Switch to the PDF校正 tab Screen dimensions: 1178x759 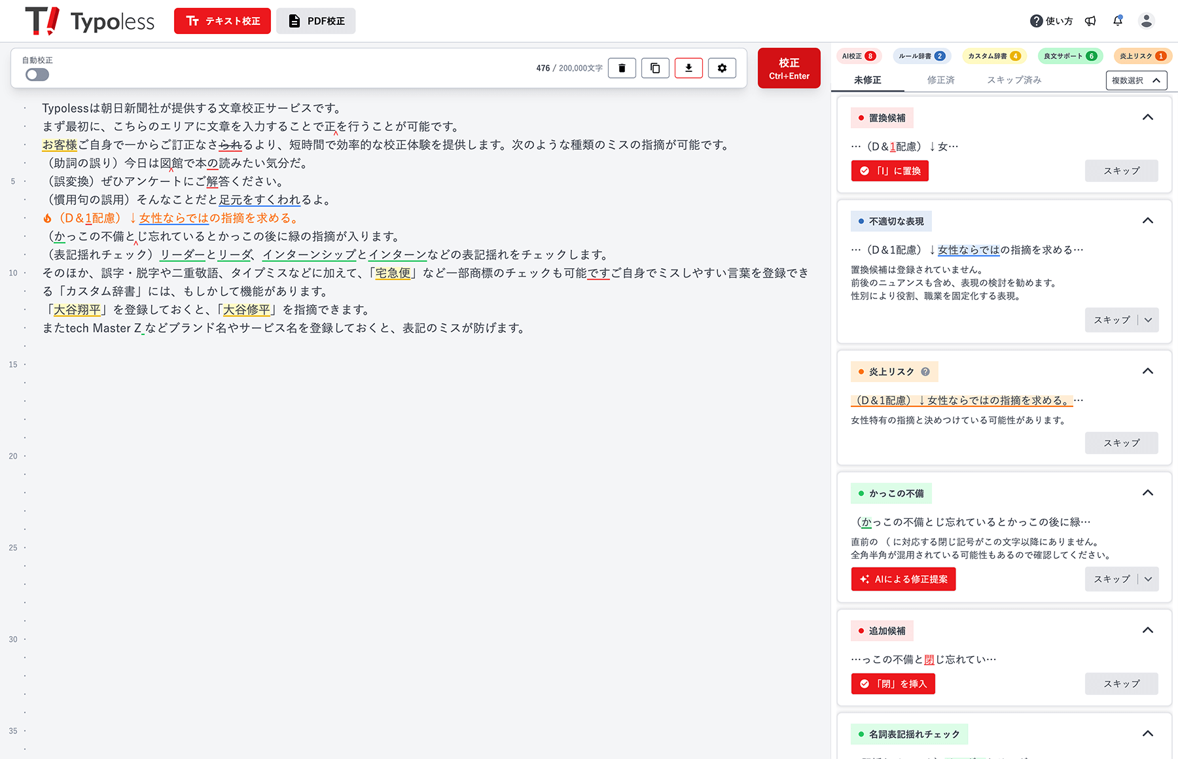[x=316, y=21]
